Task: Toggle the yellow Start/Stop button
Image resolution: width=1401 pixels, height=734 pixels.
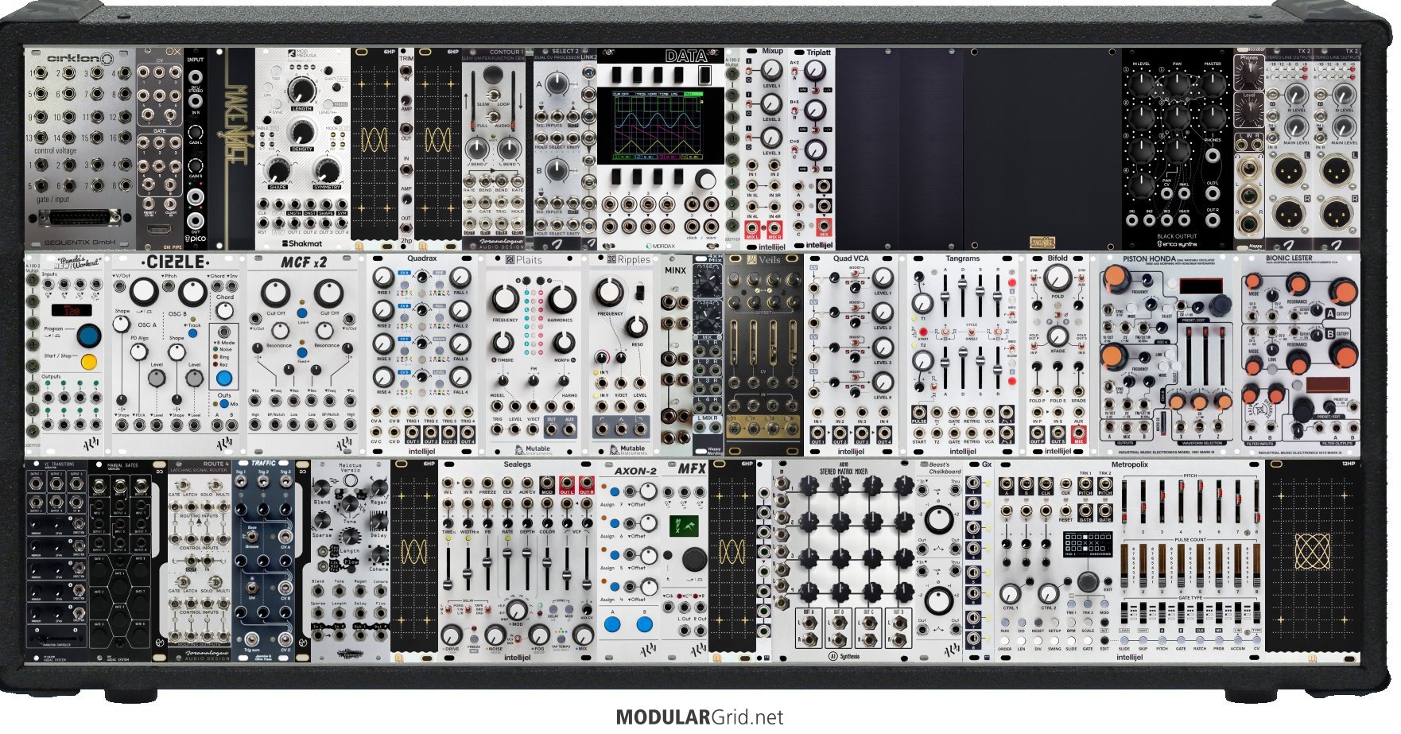Action: 88,363
